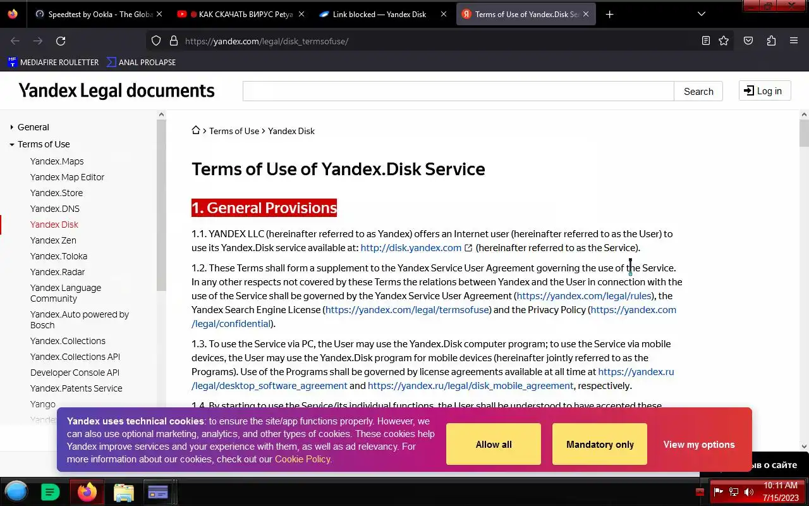809x506 pixels.
Task: Open Yandex.Radar in sidebar
Action: [x=58, y=272]
